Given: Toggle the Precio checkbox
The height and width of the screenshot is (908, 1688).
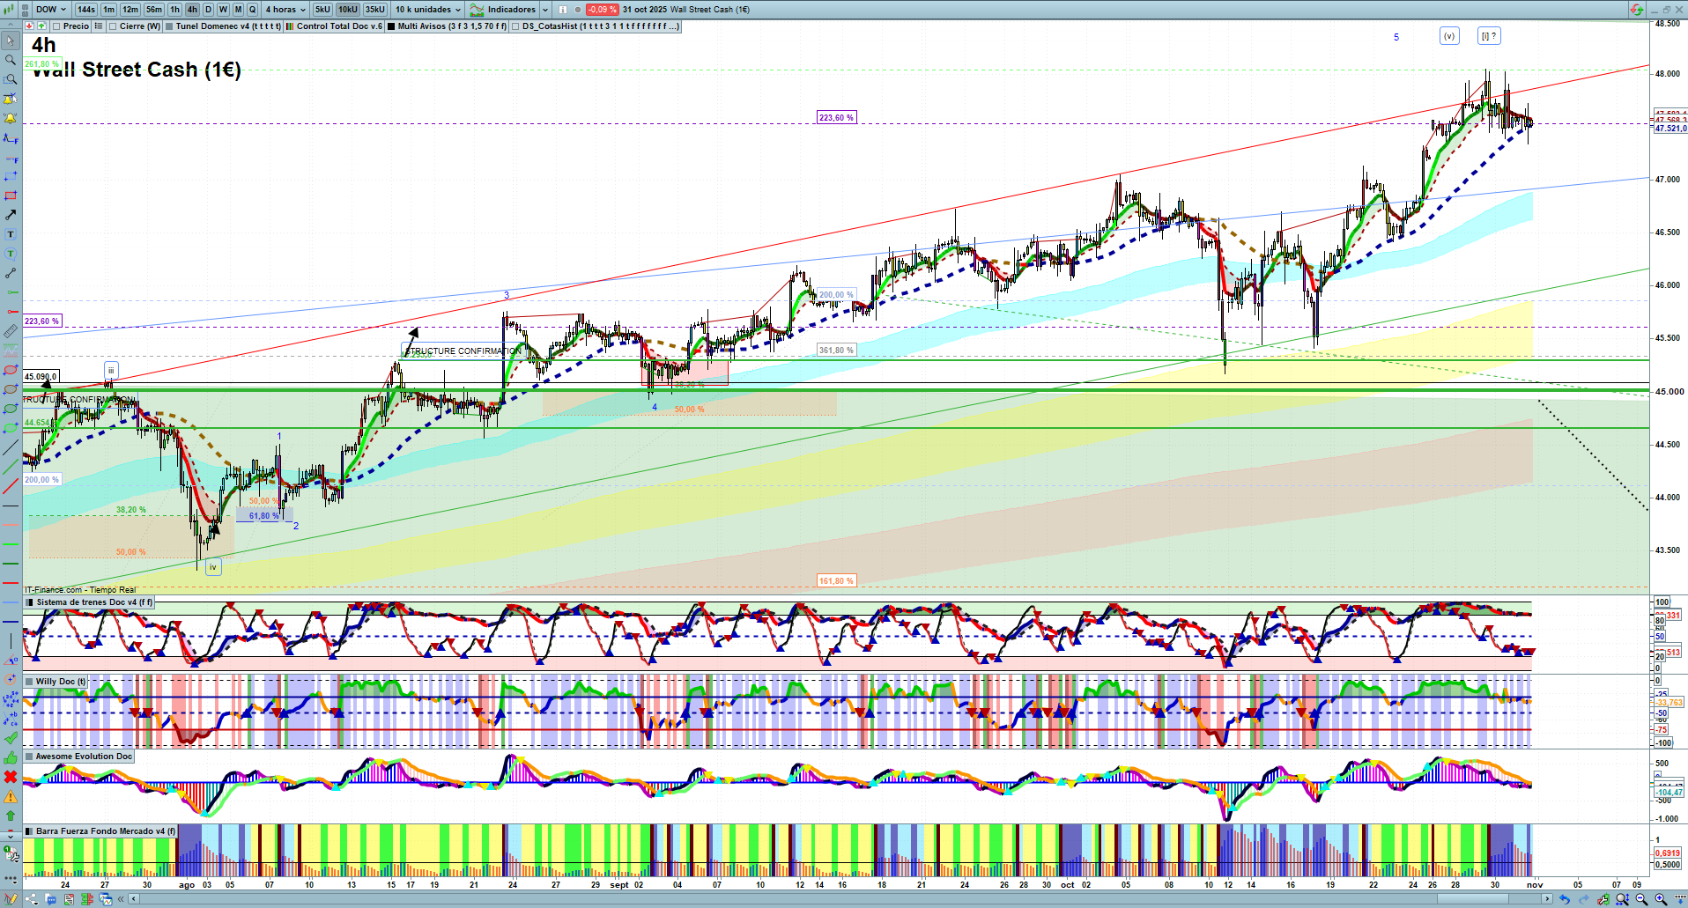Looking at the screenshot, I should point(56,26).
